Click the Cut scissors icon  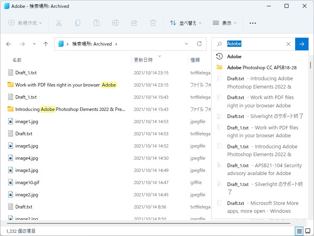[x=58, y=23]
